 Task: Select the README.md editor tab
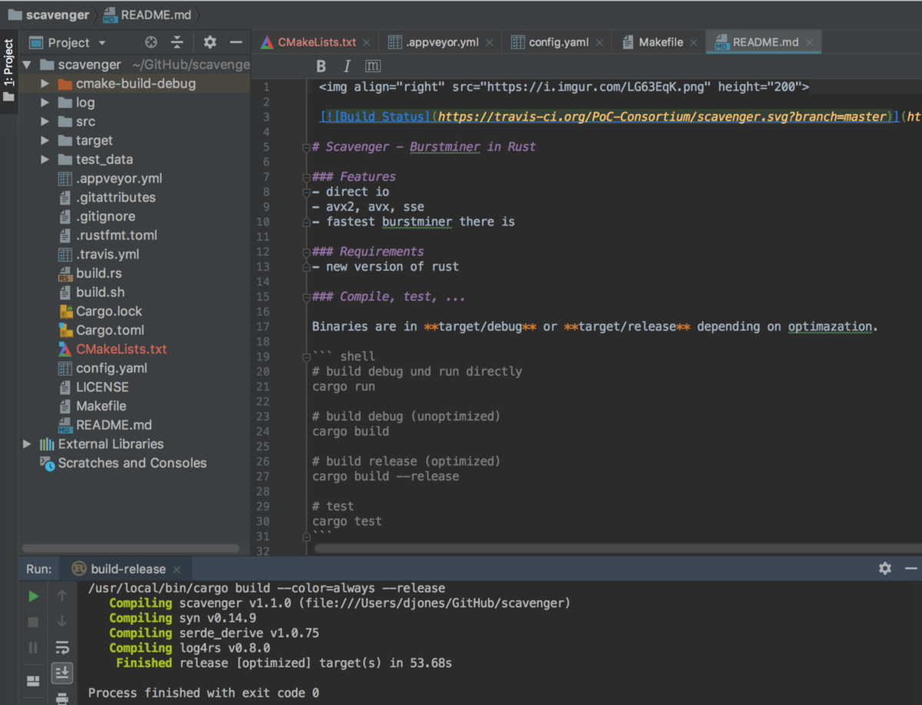pos(764,42)
